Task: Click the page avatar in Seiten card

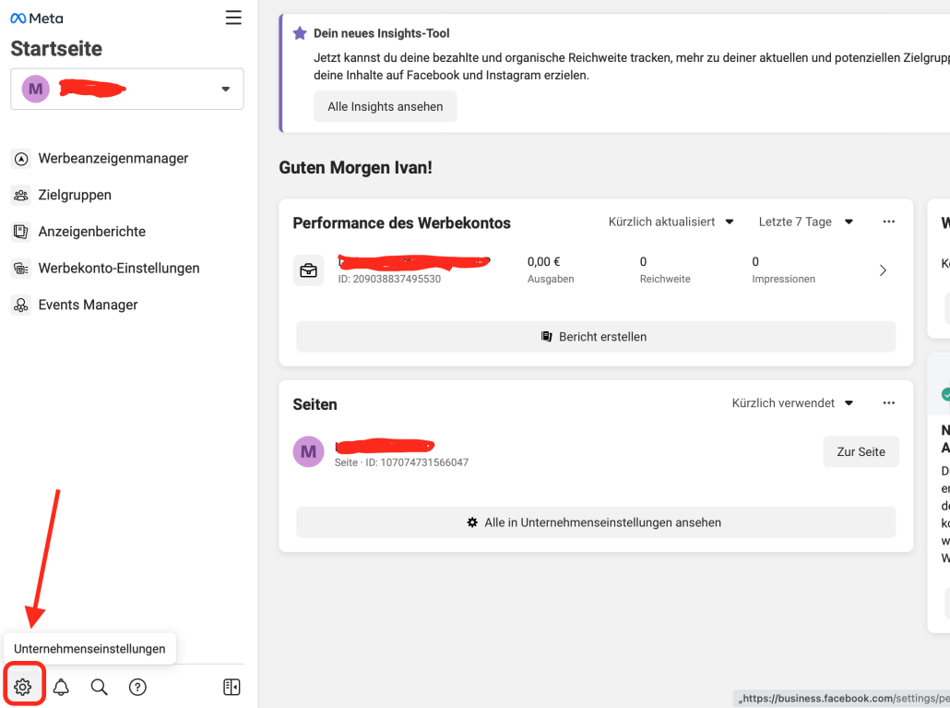Action: [x=308, y=451]
